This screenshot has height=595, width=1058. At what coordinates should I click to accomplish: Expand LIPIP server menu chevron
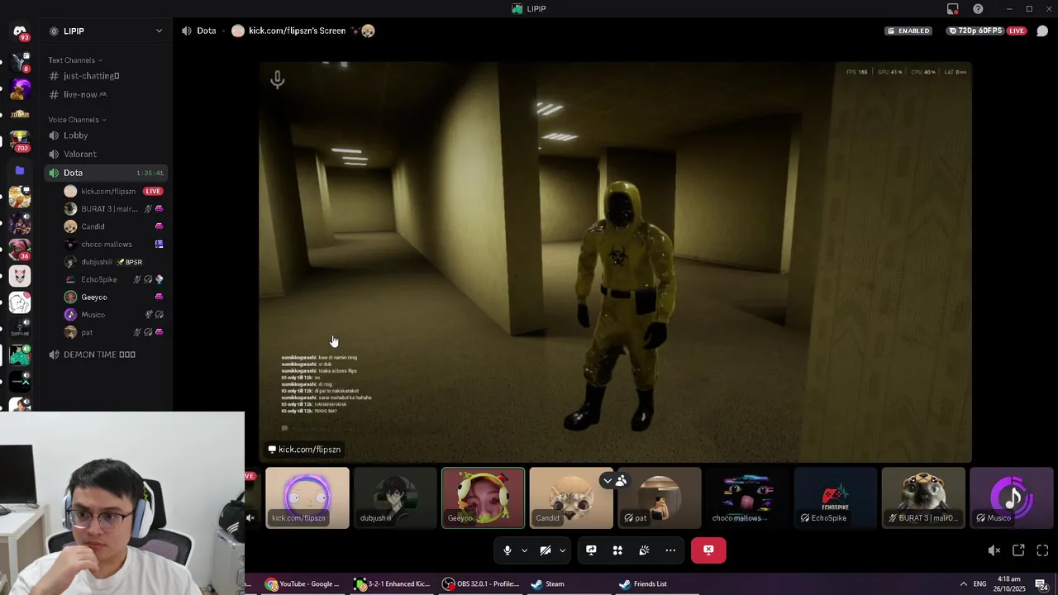159,31
